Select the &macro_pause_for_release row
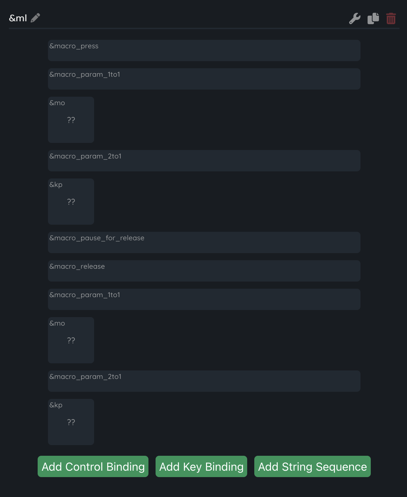Viewport: 407px width, 497px height. 204,242
